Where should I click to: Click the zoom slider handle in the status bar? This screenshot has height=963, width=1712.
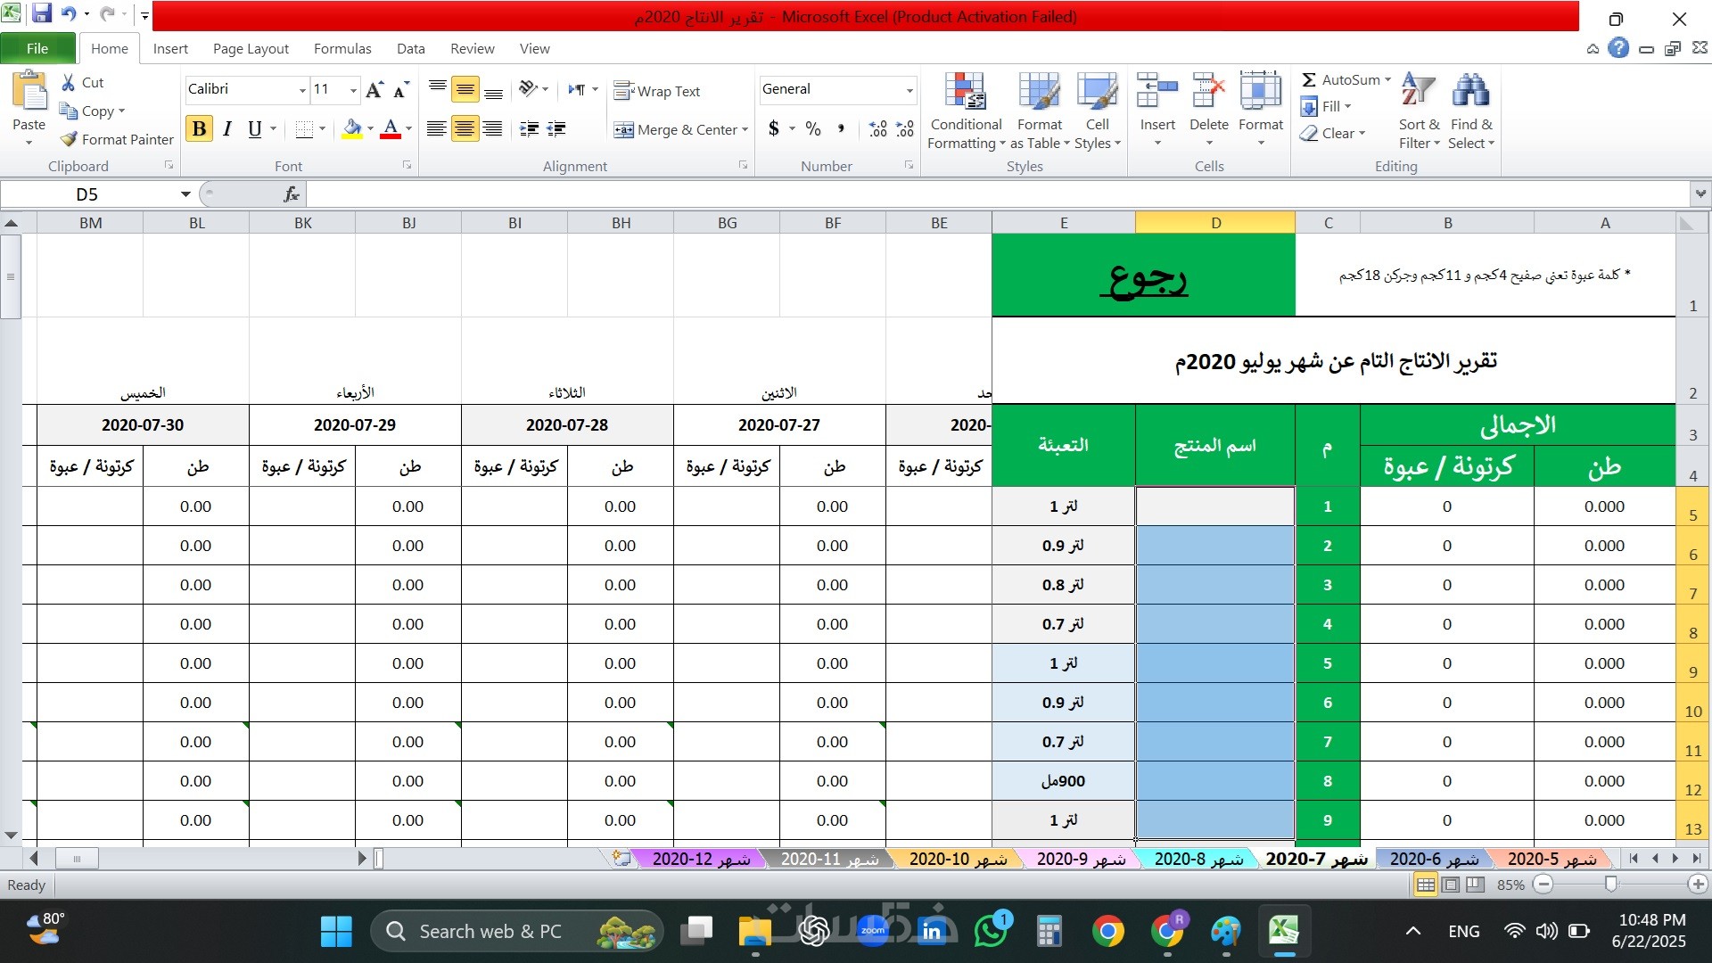coord(1610,884)
